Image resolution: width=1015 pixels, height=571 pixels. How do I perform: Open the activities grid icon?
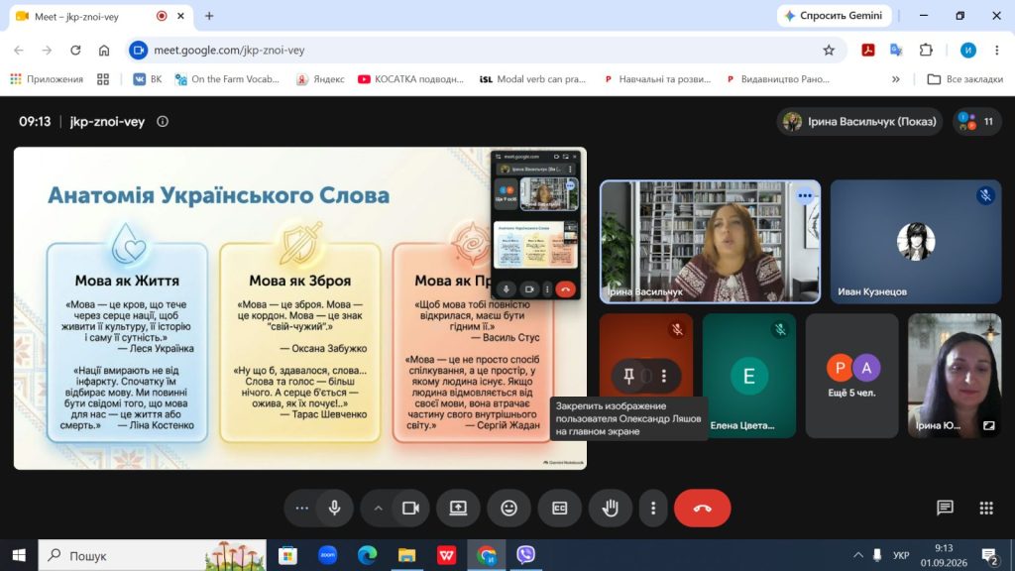tap(986, 509)
